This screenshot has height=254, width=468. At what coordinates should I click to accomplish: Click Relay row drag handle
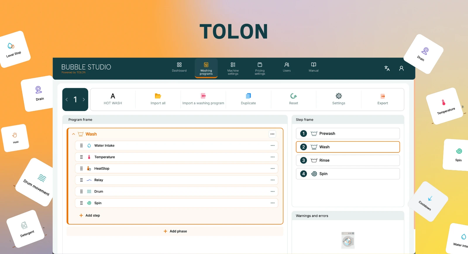tap(81, 180)
